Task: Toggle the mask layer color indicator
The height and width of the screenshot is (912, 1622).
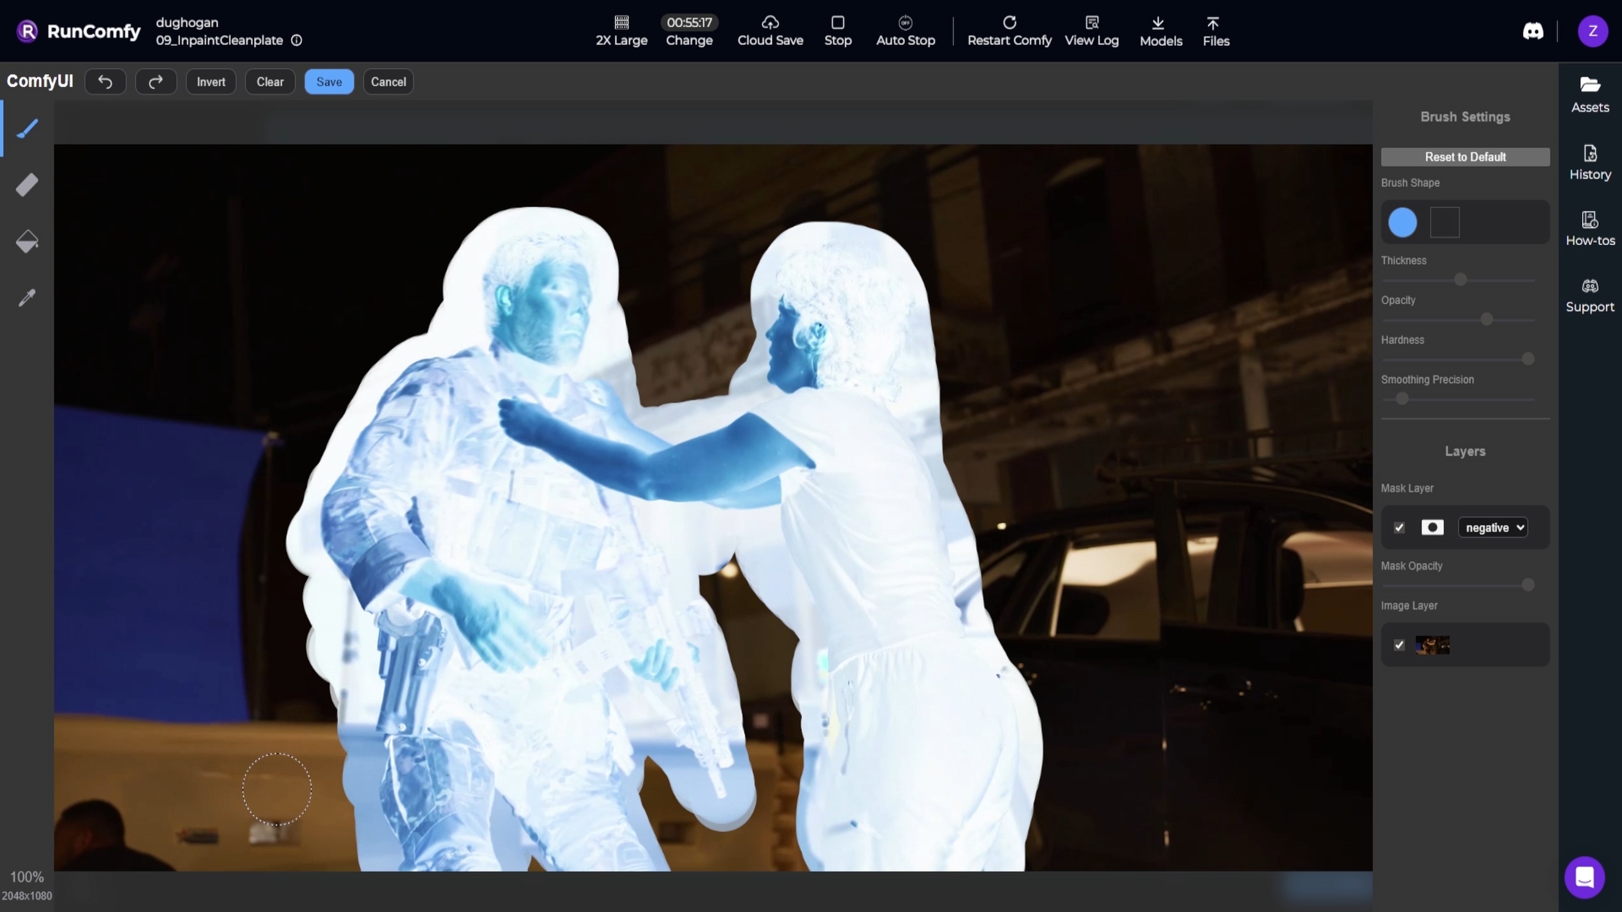Action: 1432,527
